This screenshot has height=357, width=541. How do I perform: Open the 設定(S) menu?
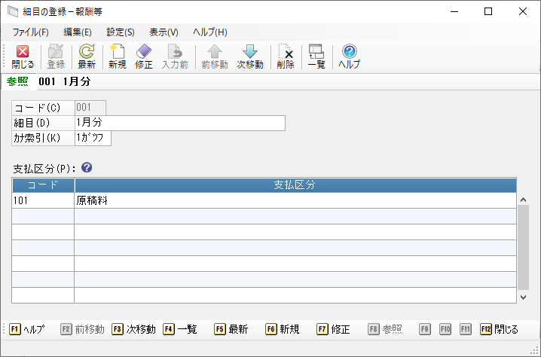(x=121, y=32)
